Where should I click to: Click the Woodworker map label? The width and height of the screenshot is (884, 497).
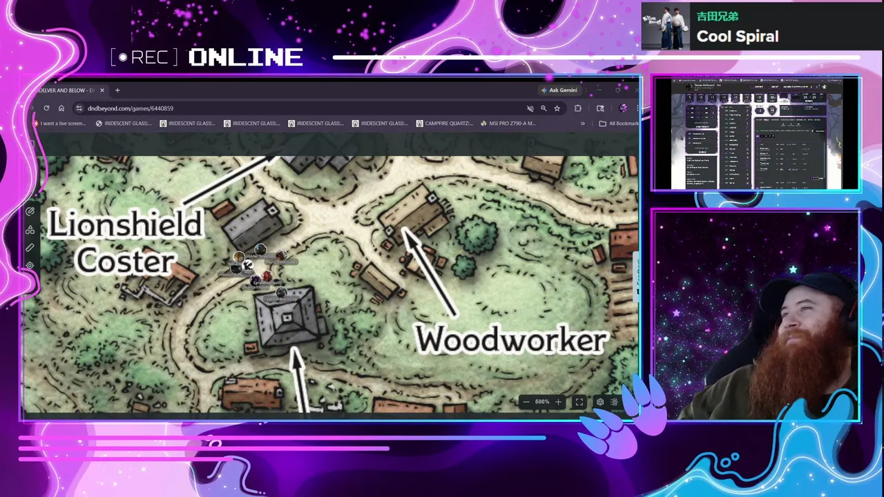coord(511,340)
